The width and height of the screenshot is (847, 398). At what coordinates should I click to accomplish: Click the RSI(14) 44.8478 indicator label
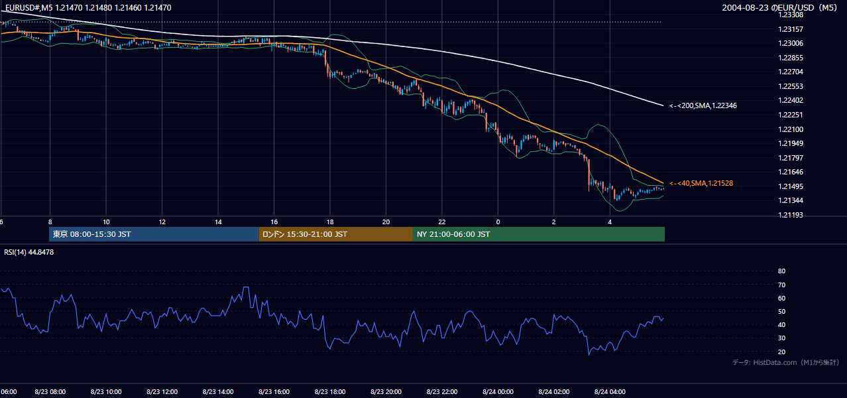point(29,252)
